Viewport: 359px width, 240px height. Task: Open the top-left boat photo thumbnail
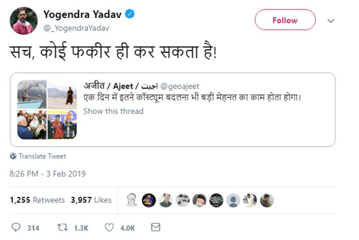click(32, 94)
